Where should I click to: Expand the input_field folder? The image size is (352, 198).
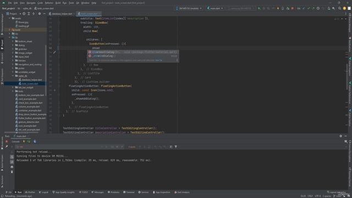coord(13,57)
